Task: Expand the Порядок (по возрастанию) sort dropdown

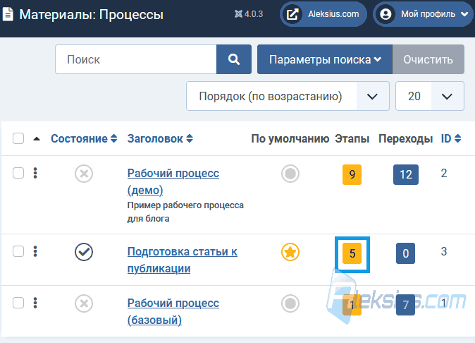Action: point(288,96)
